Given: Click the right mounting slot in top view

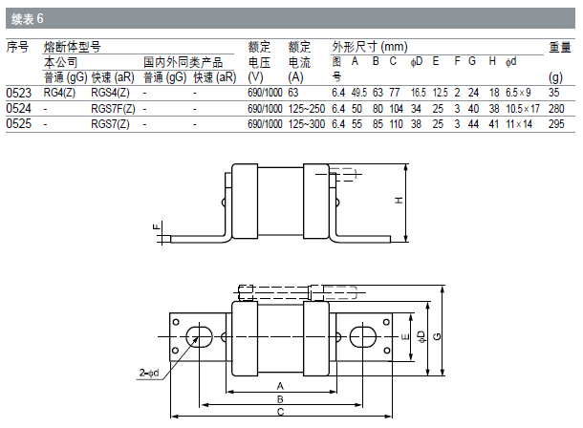Looking at the screenshot, I should [363, 336].
